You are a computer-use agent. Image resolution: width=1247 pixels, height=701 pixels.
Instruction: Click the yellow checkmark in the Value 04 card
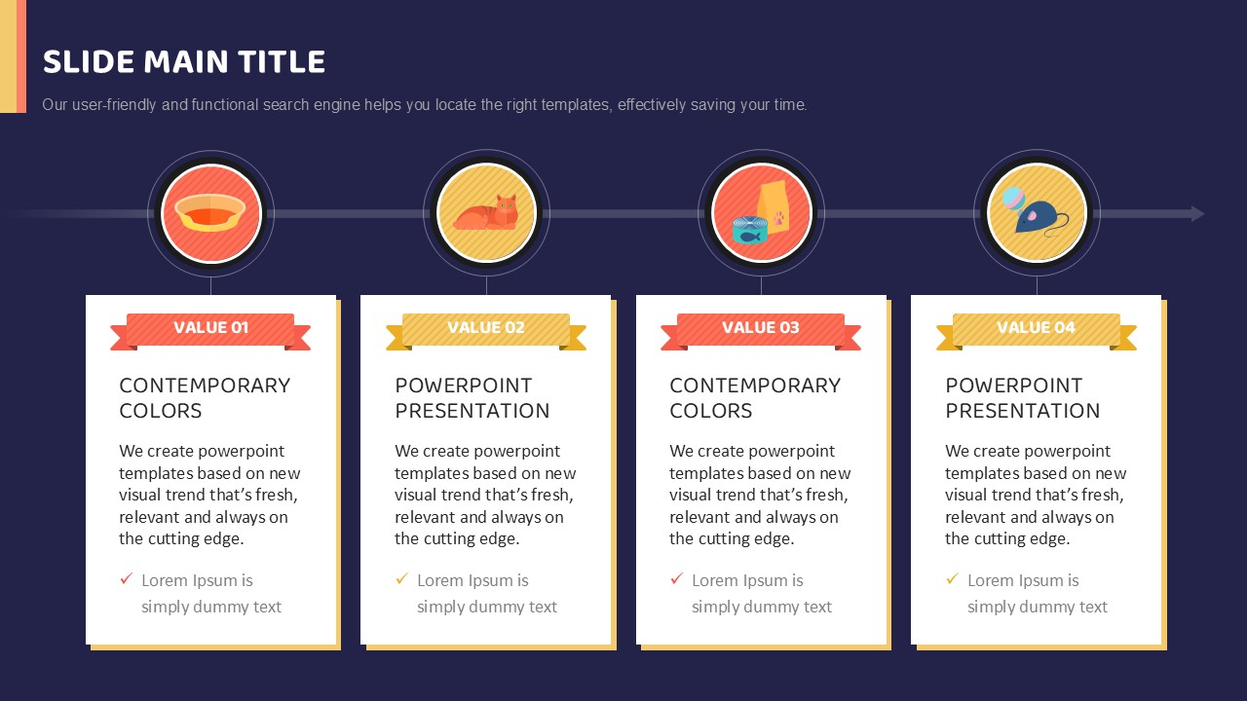[x=952, y=579]
